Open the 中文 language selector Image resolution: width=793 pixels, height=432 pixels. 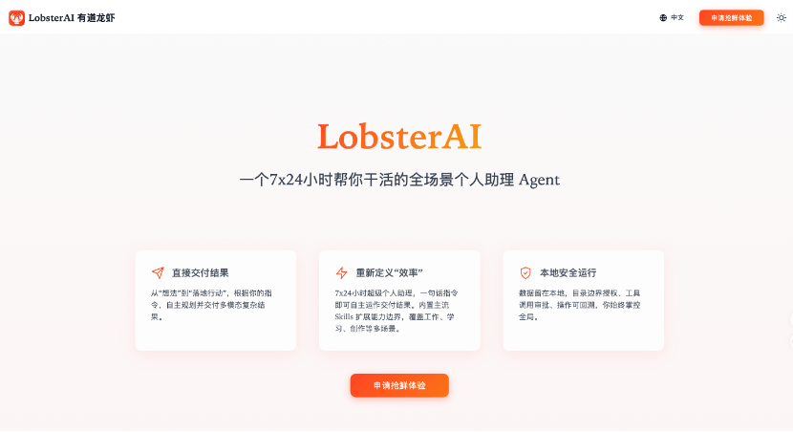pyautogui.click(x=672, y=18)
